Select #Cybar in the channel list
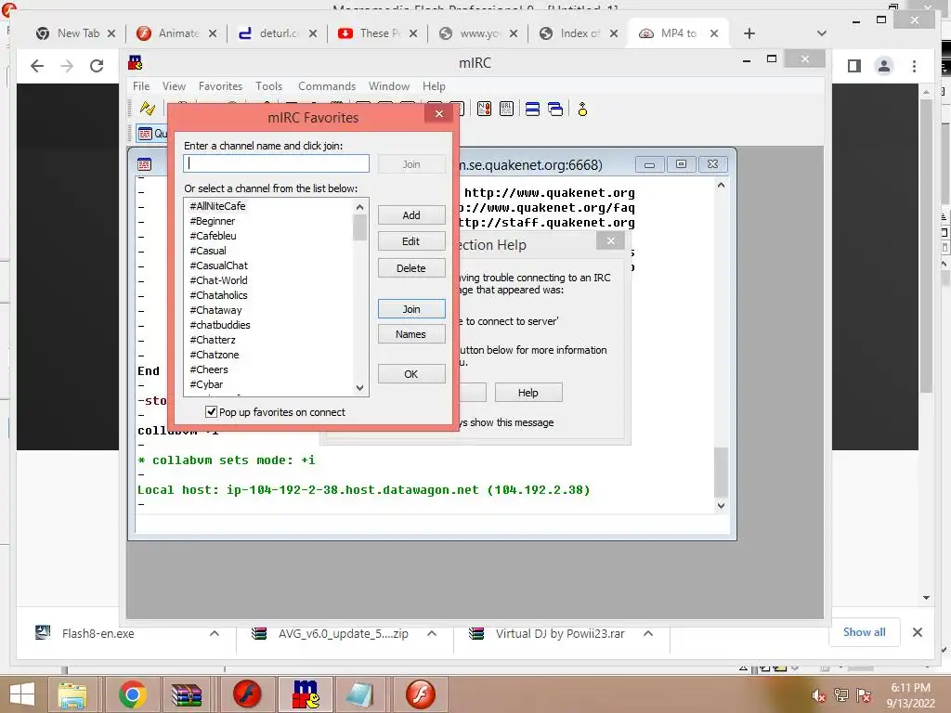Screen dimensions: 951x713 tap(269, 384)
